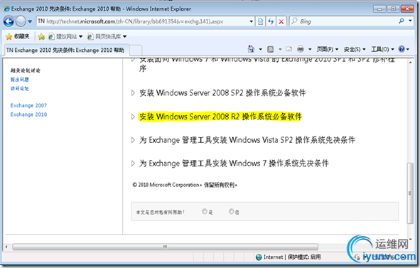Go forward with the Forward arrow button

pos(21,21)
